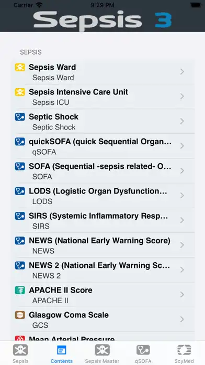Expand the Sepsis Ward row chevron
205x365 pixels.
point(182,72)
